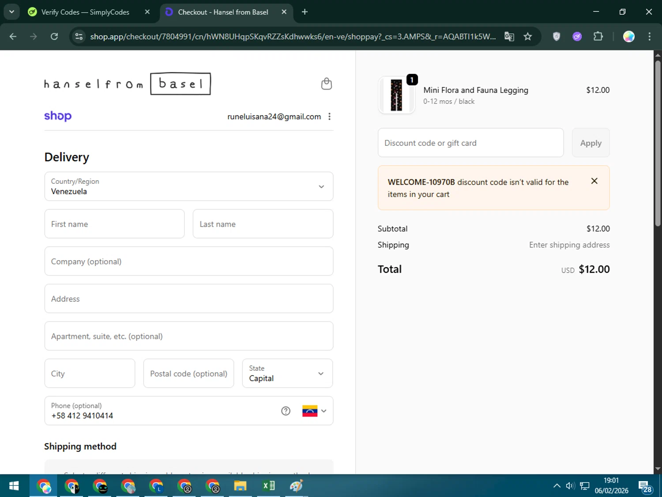The image size is (662, 497).
Task: Go back to the previous page
Action: point(13,36)
